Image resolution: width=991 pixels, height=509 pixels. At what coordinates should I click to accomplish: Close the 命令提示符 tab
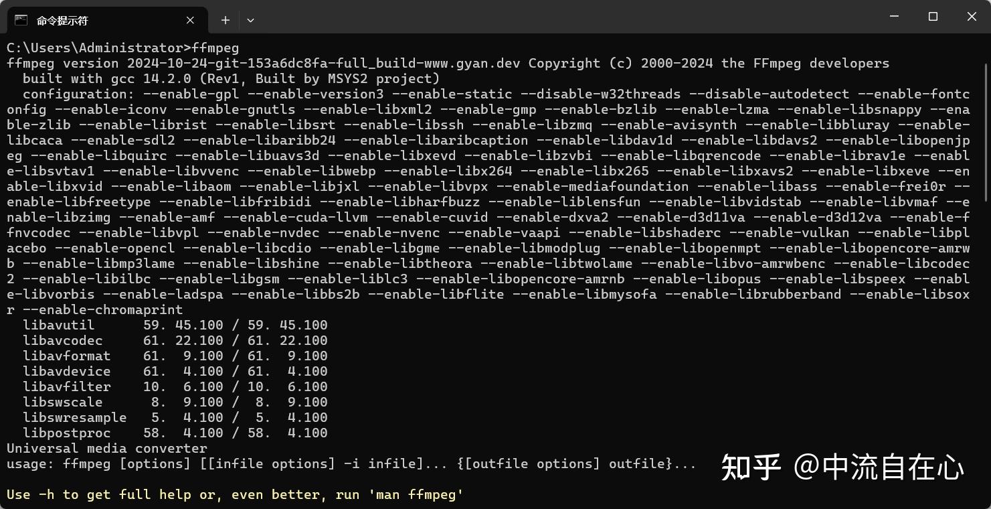[x=190, y=20]
